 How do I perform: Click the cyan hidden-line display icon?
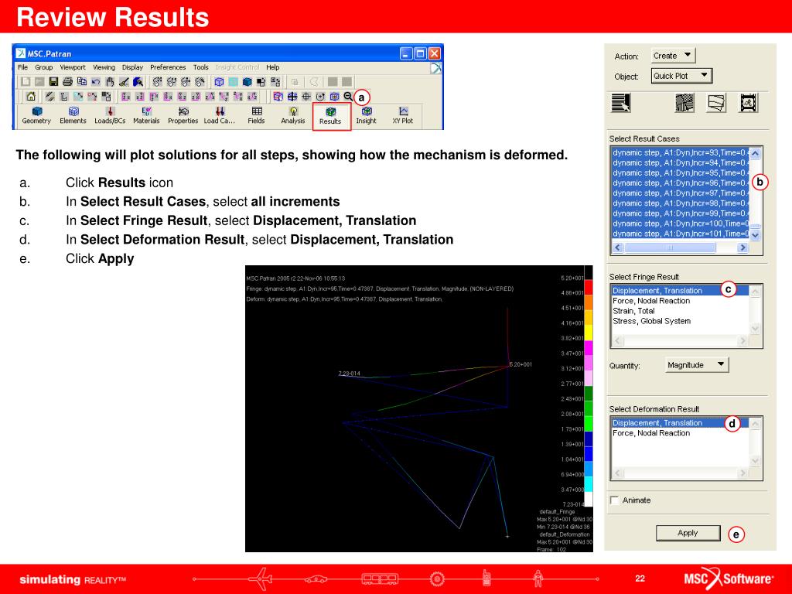click(234, 81)
